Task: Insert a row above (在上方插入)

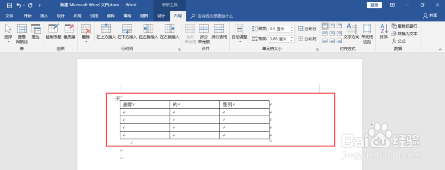Action: pyautogui.click(x=106, y=32)
